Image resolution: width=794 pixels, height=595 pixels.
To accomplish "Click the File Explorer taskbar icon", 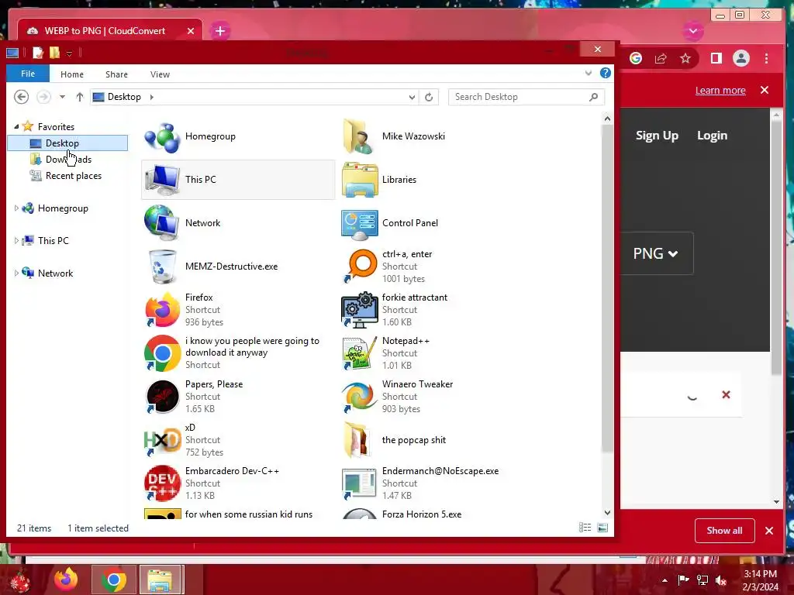I will pyautogui.click(x=160, y=580).
